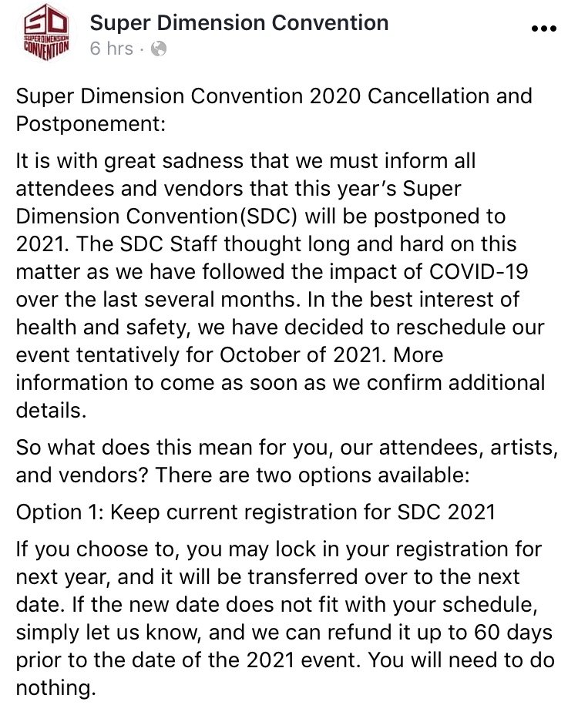Click the word Postponement: in the heading
The image size is (578, 705).
point(91,124)
